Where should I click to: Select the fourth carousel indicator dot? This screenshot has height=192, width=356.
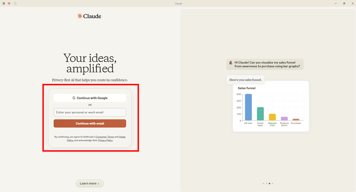272,184
